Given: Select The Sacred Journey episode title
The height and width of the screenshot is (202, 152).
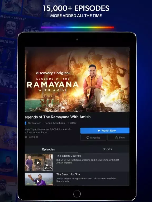Looking at the screenshot, I should [x=69, y=156].
